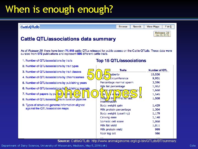Click the CattleQTLdb logo
This screenshot has width=198, height=149.
point(30,27)
